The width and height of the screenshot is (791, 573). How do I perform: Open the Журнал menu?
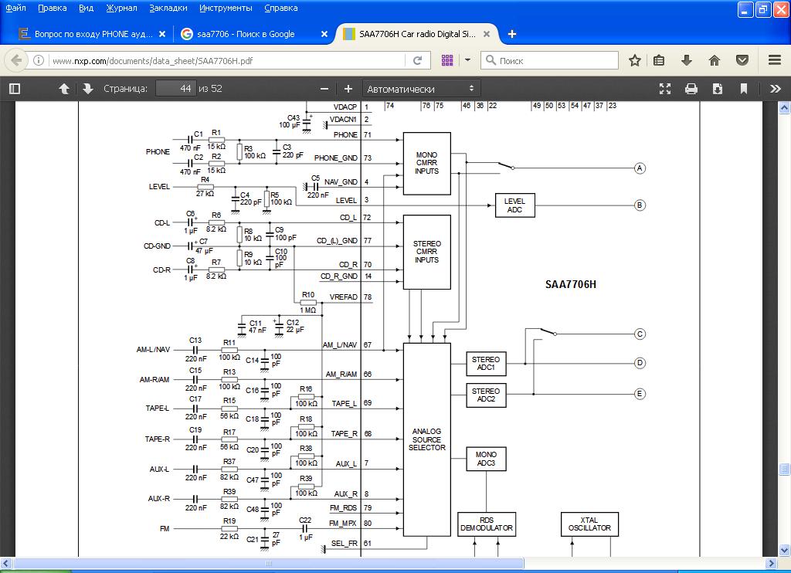click(121, 8)
